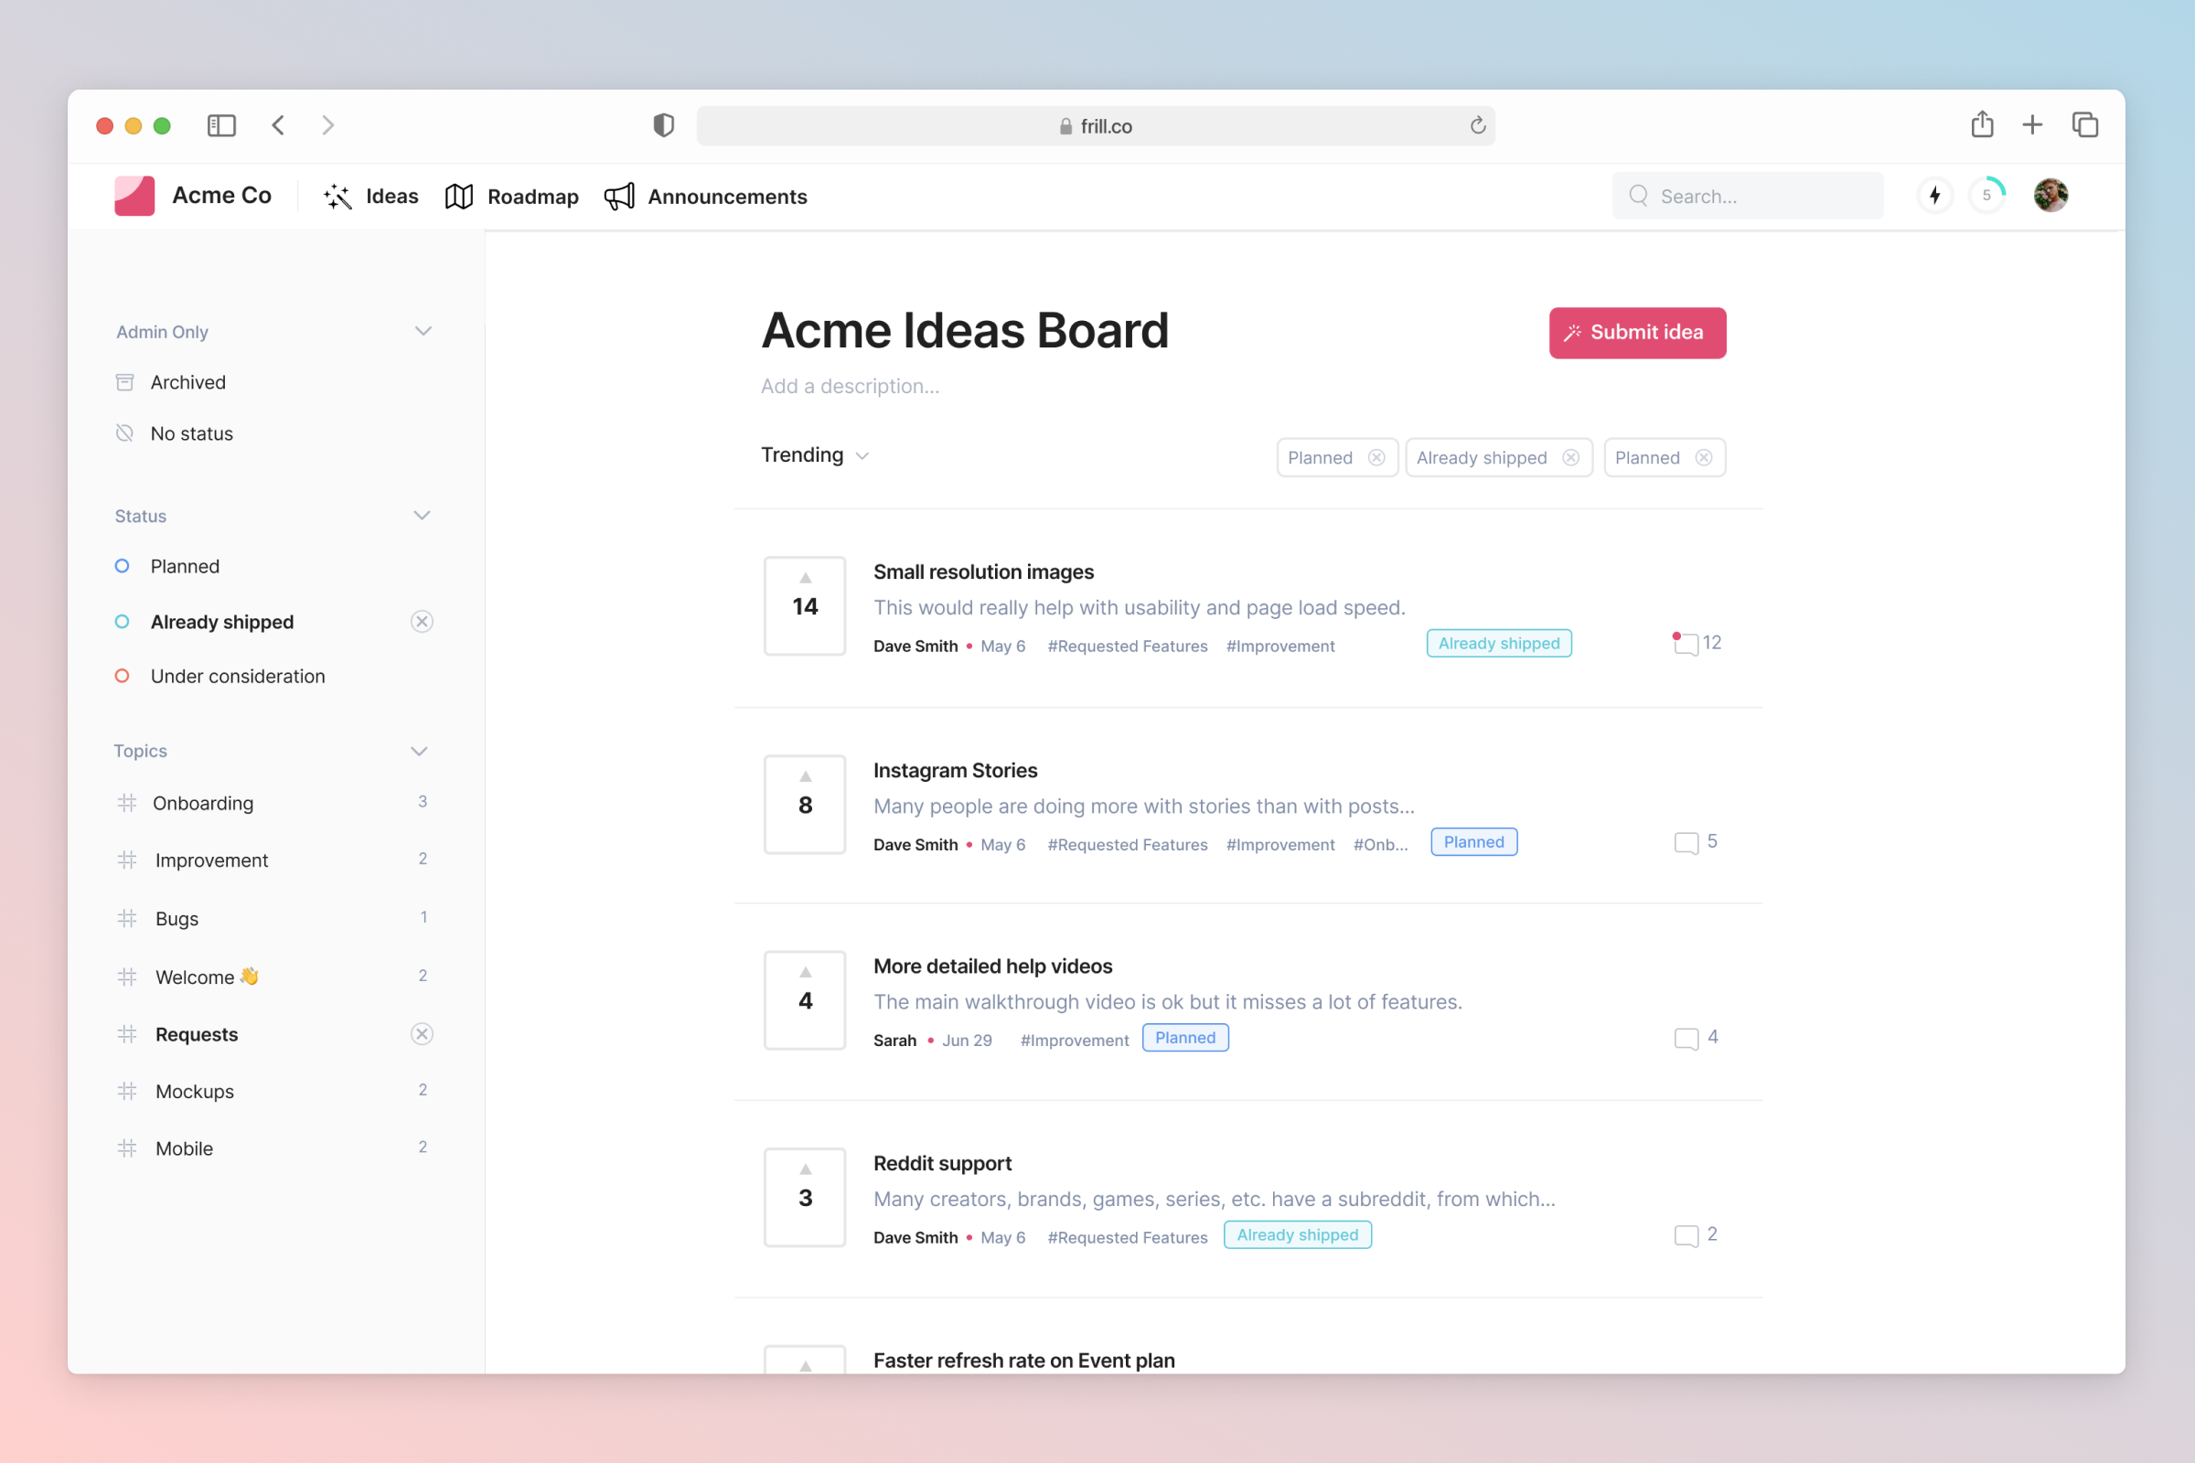Open the Ideas tab

click(x=370, y=197)
